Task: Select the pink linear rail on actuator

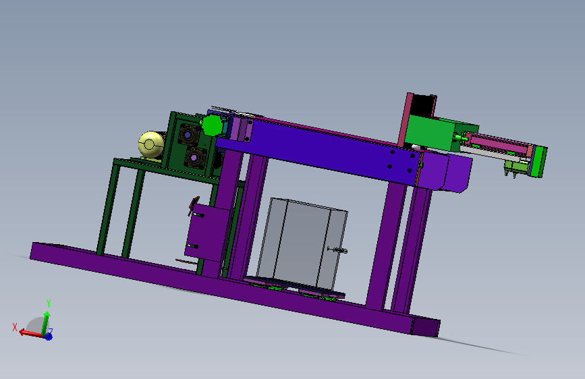Action: 500,143
